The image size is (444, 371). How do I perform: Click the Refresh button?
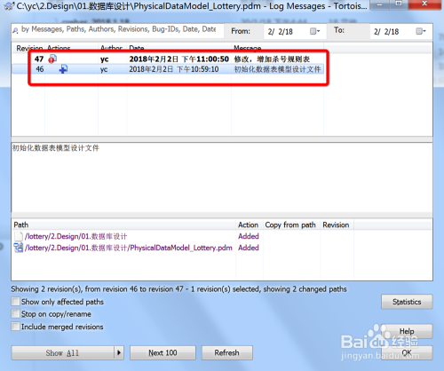[x=227, y=352]
